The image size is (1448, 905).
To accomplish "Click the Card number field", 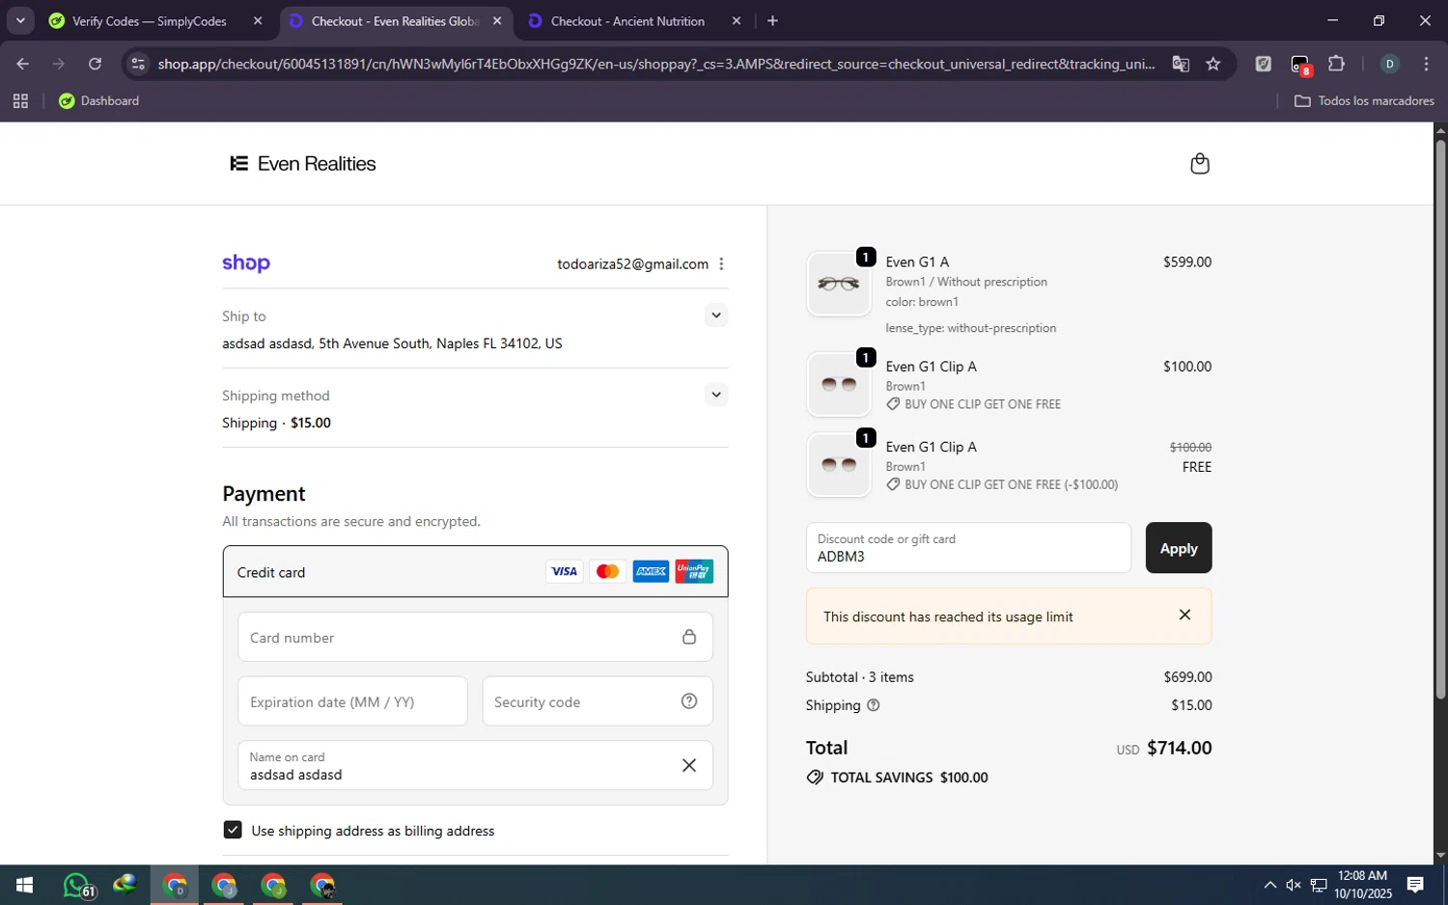I will tap(475, 637).
